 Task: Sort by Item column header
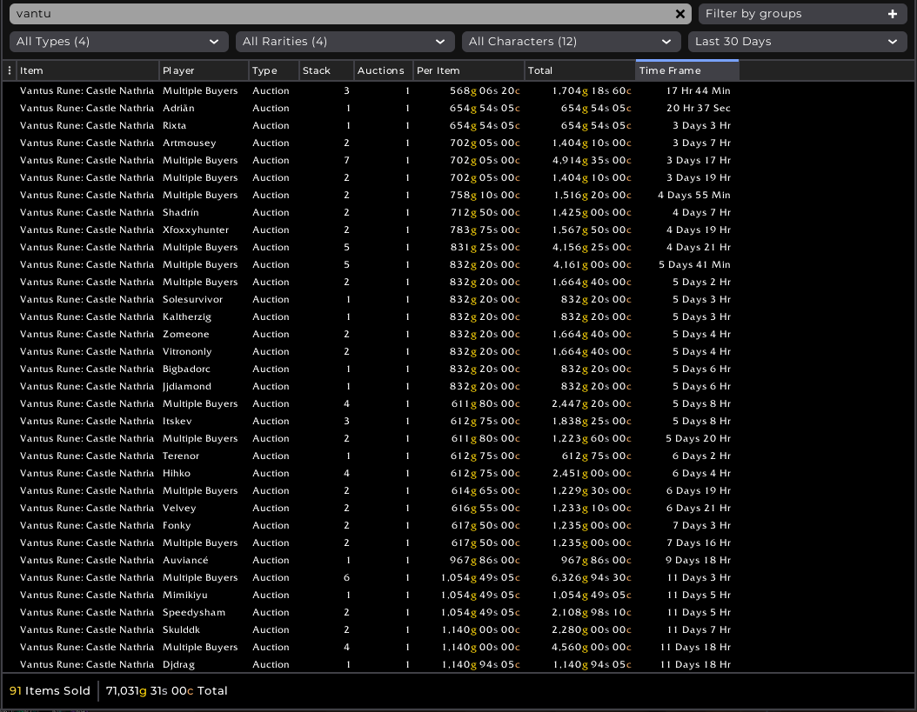point(87,70)
